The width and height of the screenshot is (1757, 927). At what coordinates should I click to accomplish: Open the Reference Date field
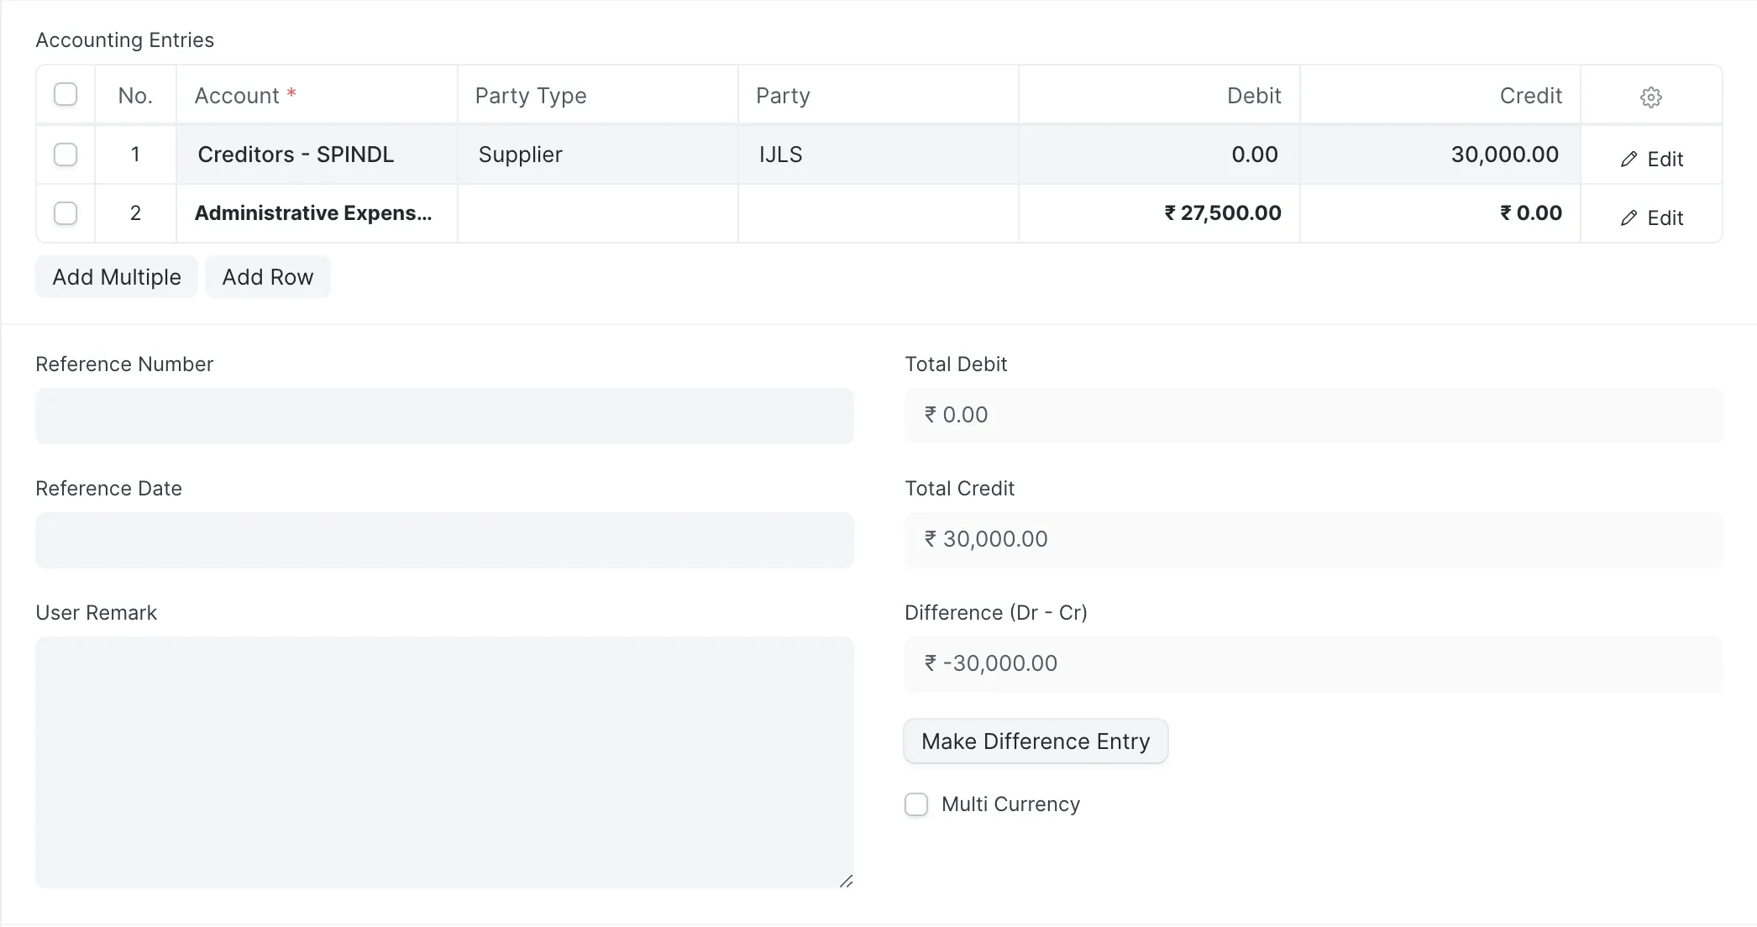(x=444, y=540)
